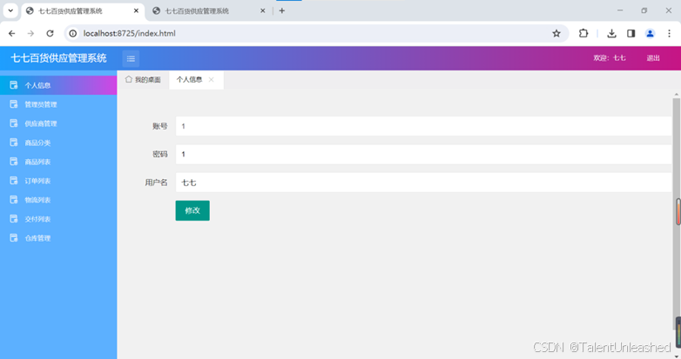This screenshot has height=359, width=681.
Task: Open 供应商管理 in the sidebar
Action: pos(58,123)
